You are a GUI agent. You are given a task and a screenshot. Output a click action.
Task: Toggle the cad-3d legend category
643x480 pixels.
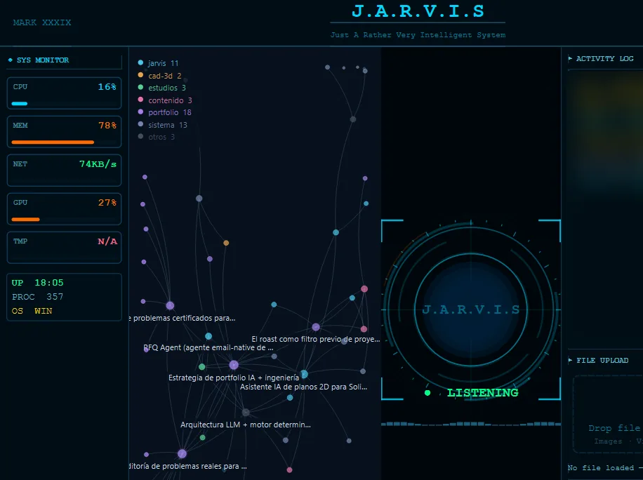click(x=159, y=76)
